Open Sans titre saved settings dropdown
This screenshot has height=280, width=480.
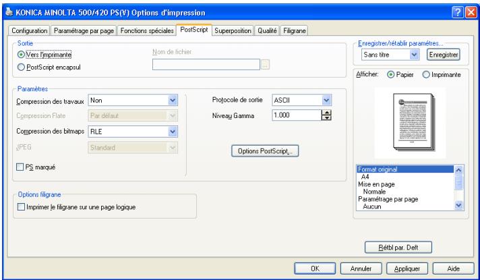414,55
